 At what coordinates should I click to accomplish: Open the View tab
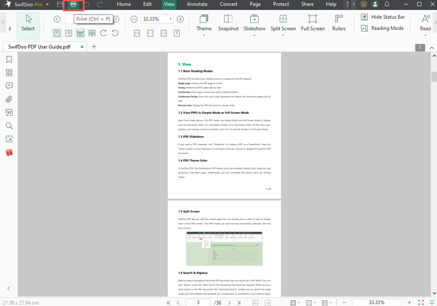coord(169,4)
